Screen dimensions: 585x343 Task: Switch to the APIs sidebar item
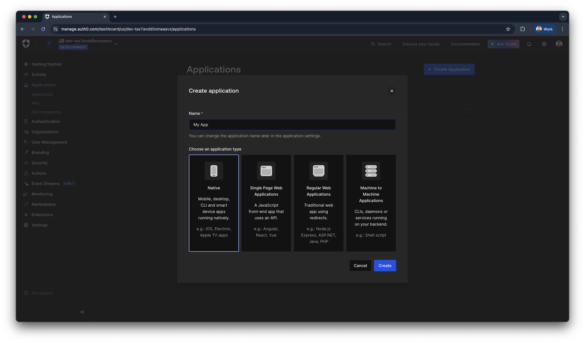(35, 103)
